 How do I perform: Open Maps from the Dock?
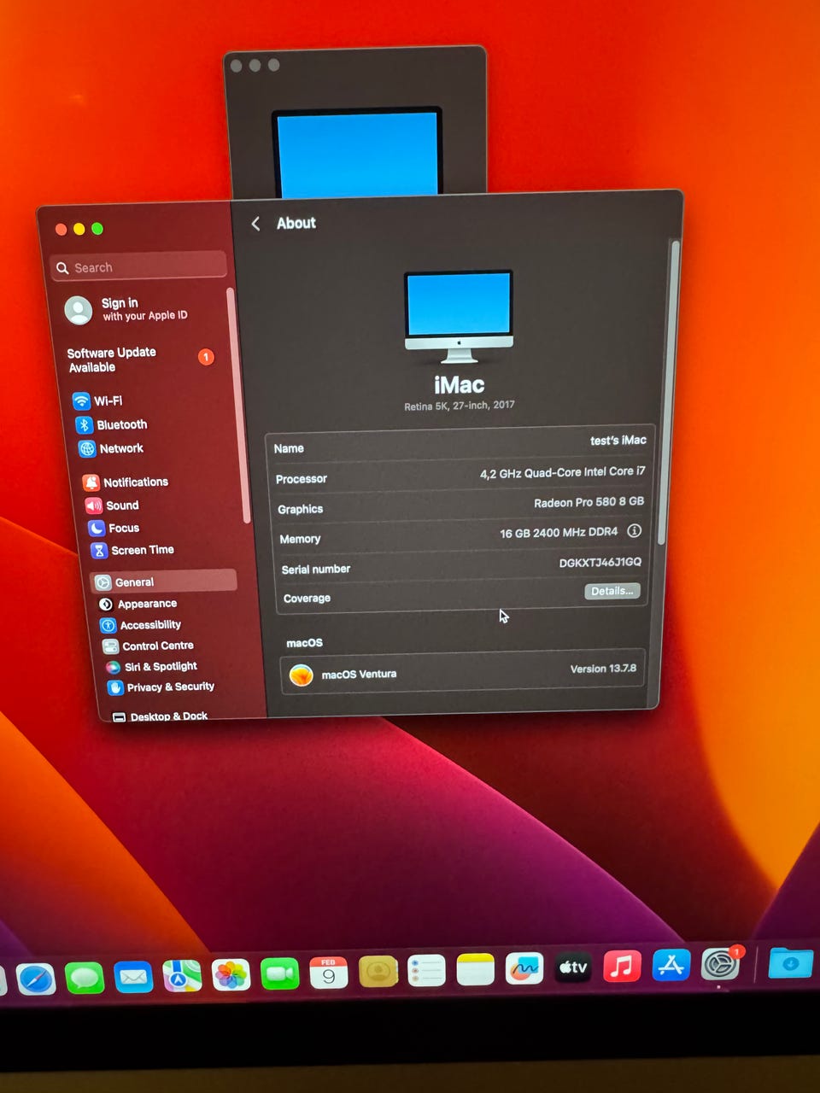pyautogui.click(x=182, y=975)
